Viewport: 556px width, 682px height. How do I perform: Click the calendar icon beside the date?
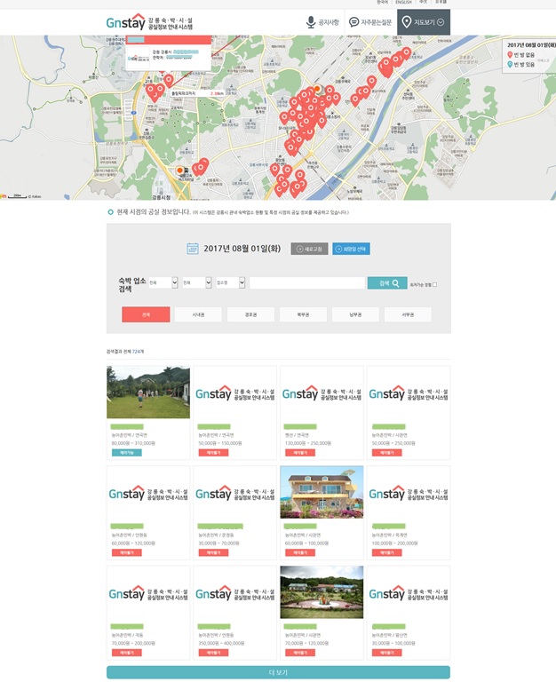tap(193, 249)
